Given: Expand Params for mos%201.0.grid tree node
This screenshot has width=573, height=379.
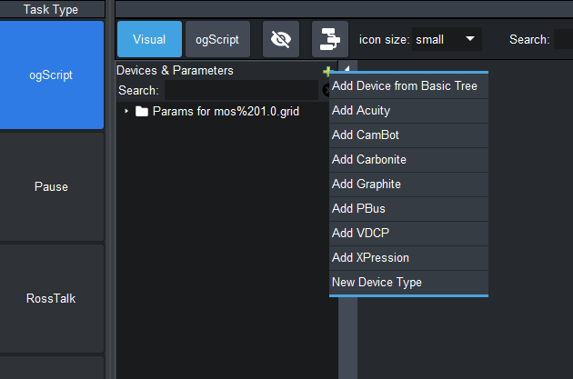Looking at the screenshot, I should click(126, 112).
